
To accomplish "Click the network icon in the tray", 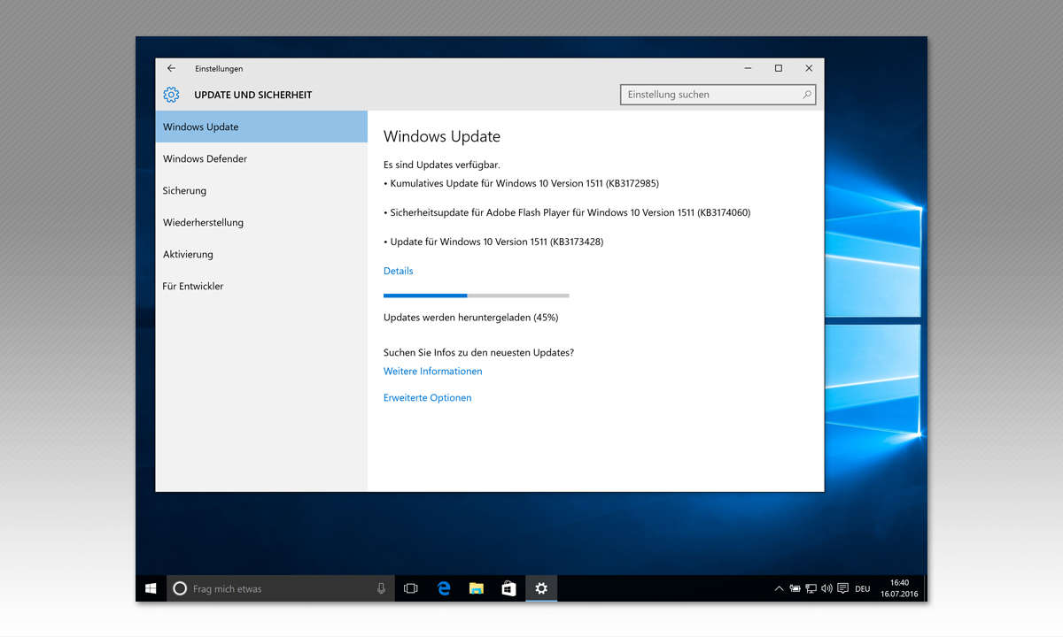I will 811,588.
